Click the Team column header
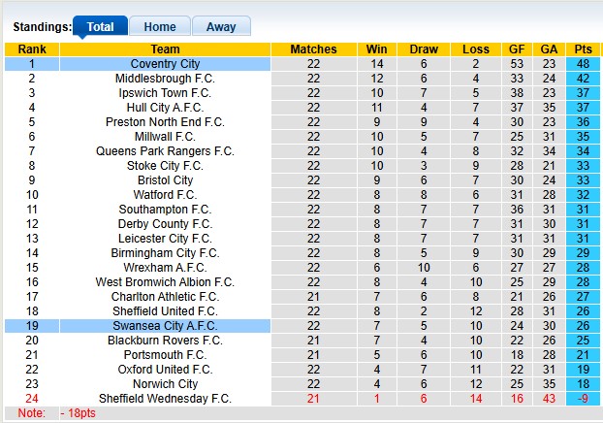This screenshot has height=423, width=603. 165,49
